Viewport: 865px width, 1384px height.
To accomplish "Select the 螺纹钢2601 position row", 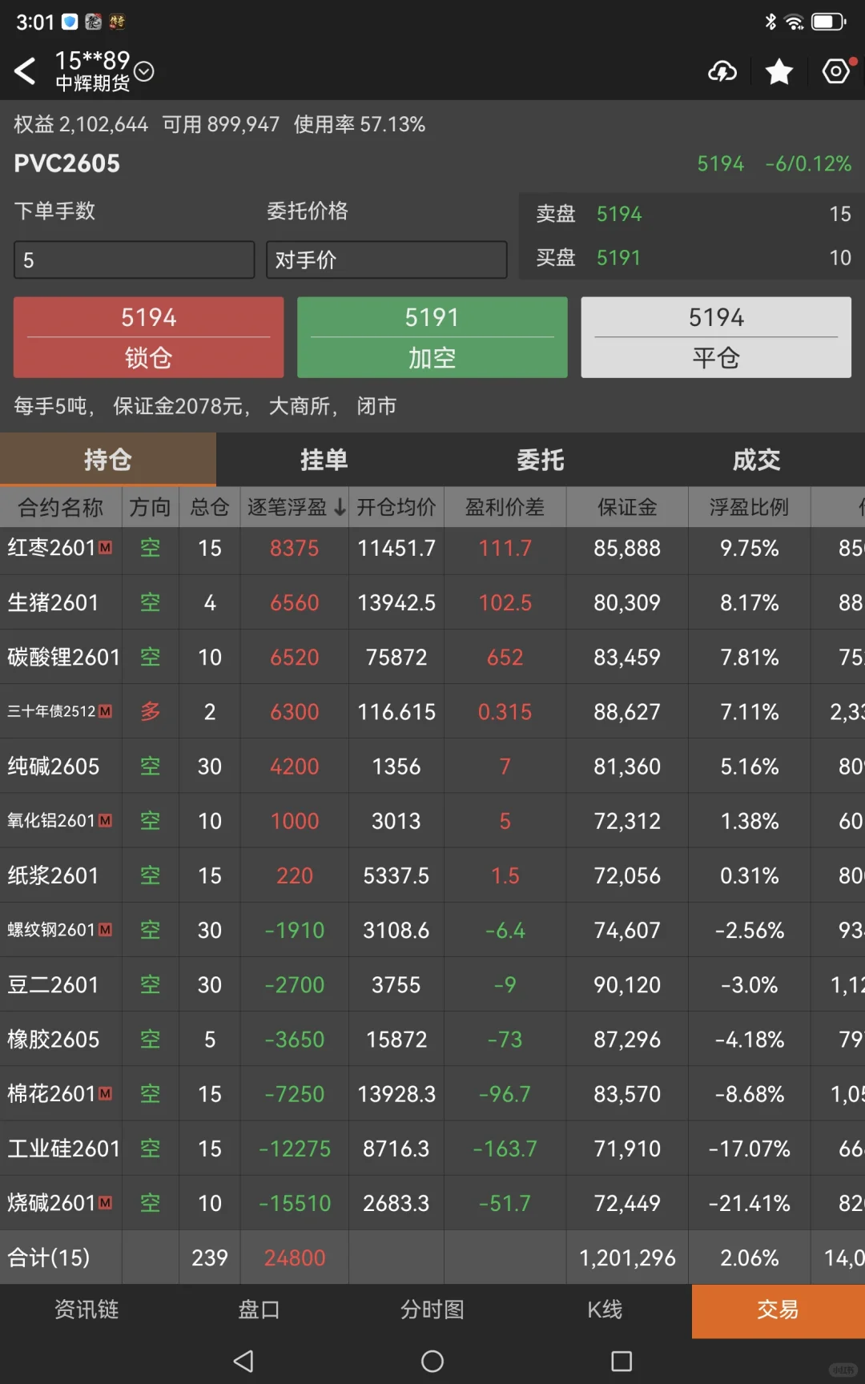I will point(432,930).
